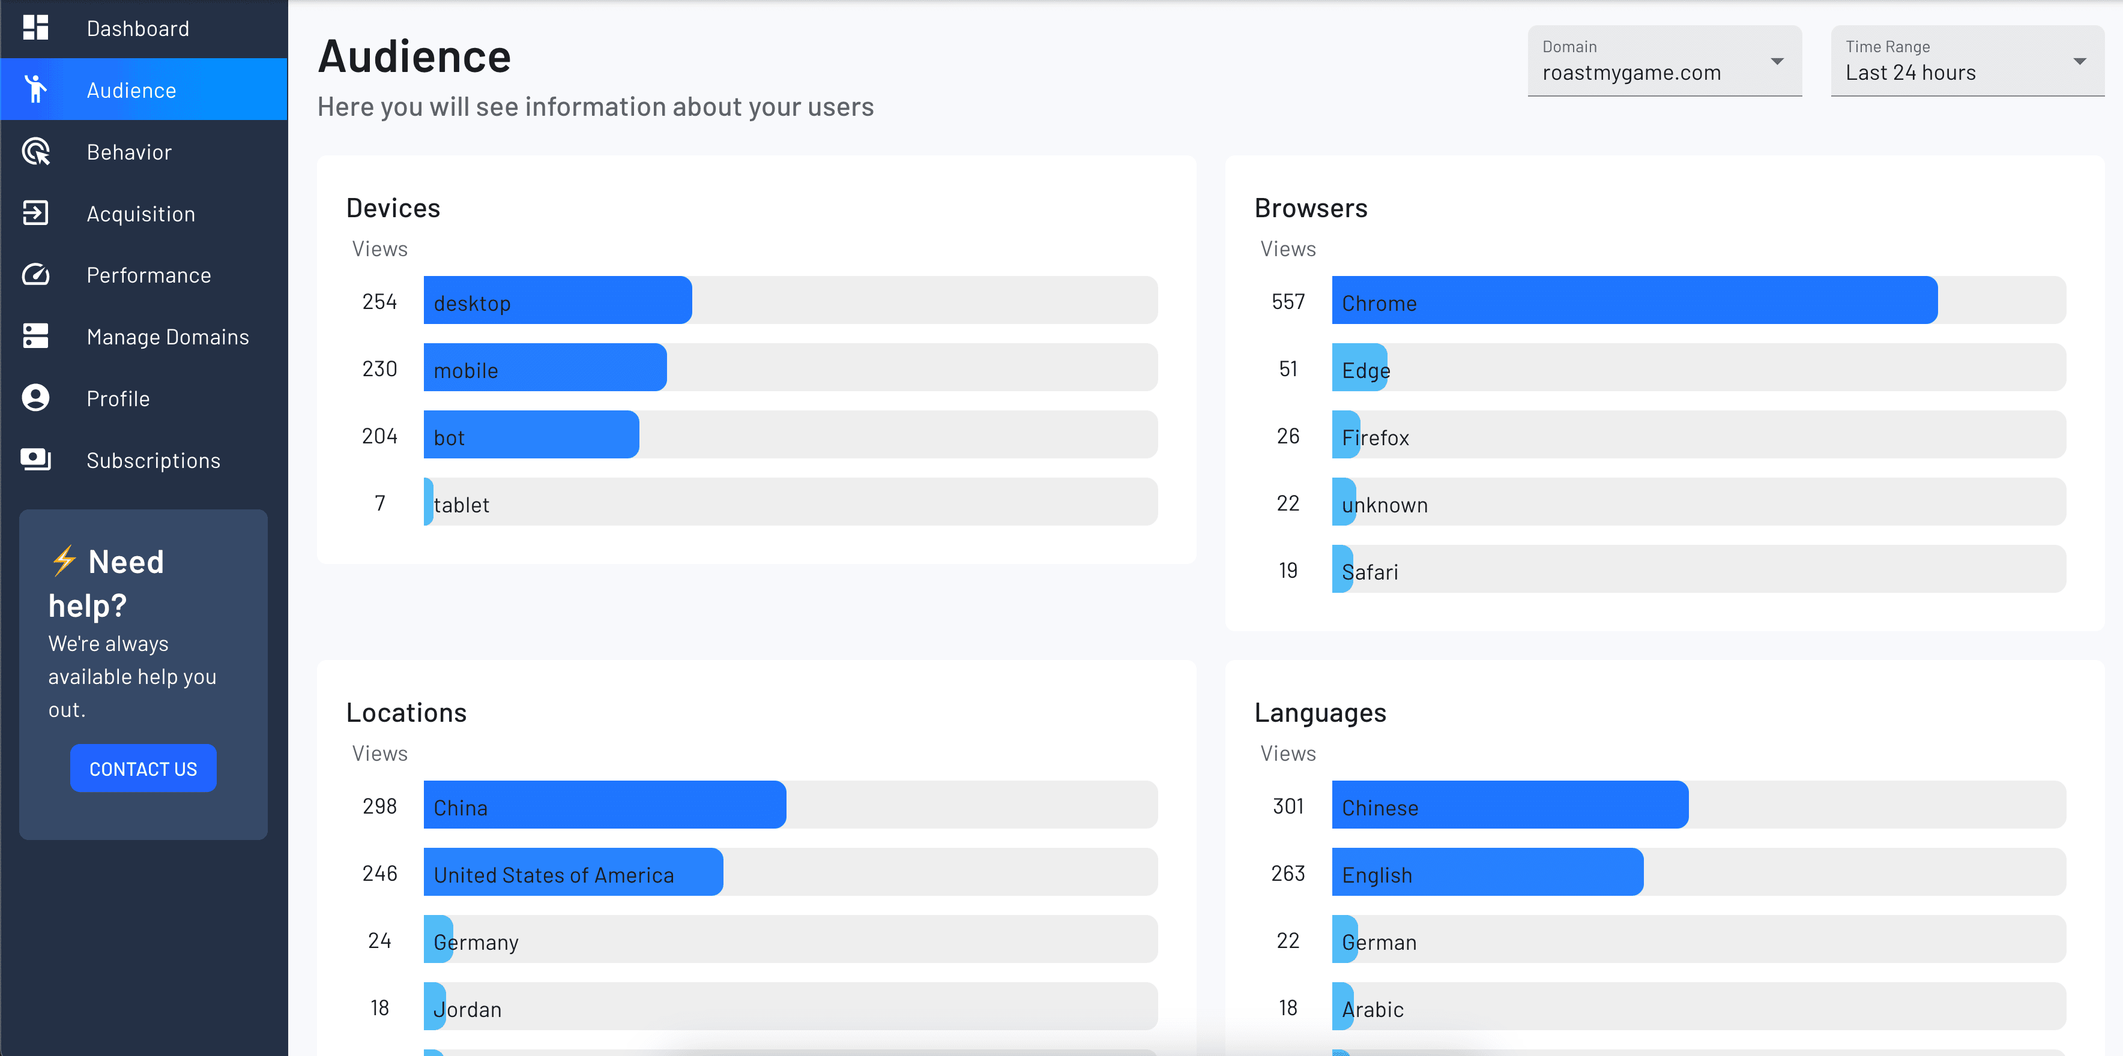The width and height of the screenshot is (2123, 1056).
Task: Open the Dashboard menu item
Action: (144, 29)
